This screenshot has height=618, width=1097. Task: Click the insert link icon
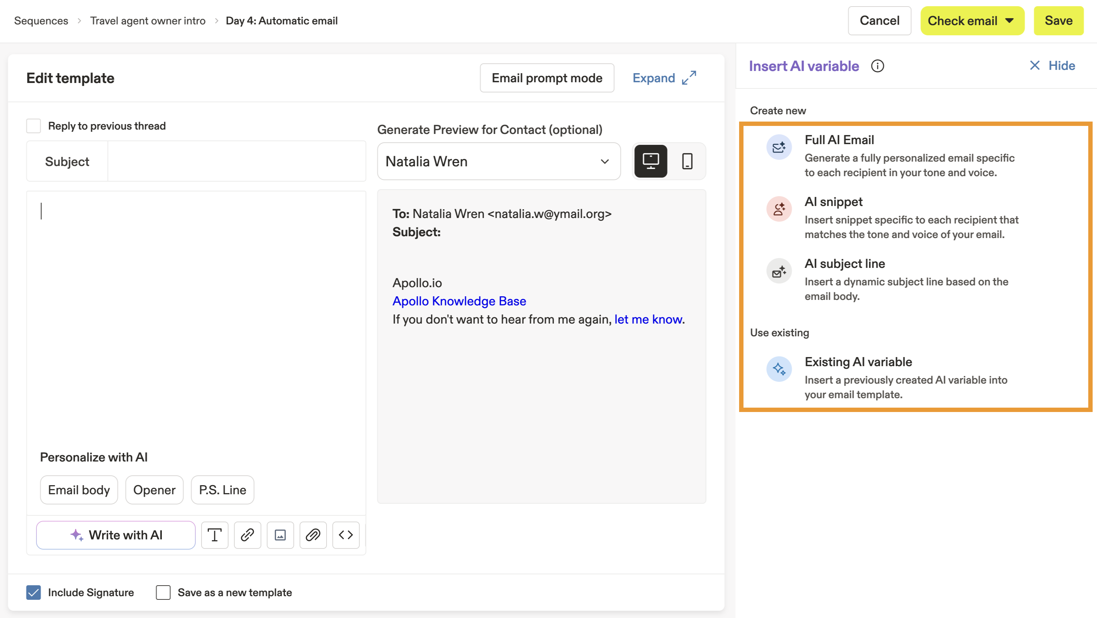pos(247,535)
